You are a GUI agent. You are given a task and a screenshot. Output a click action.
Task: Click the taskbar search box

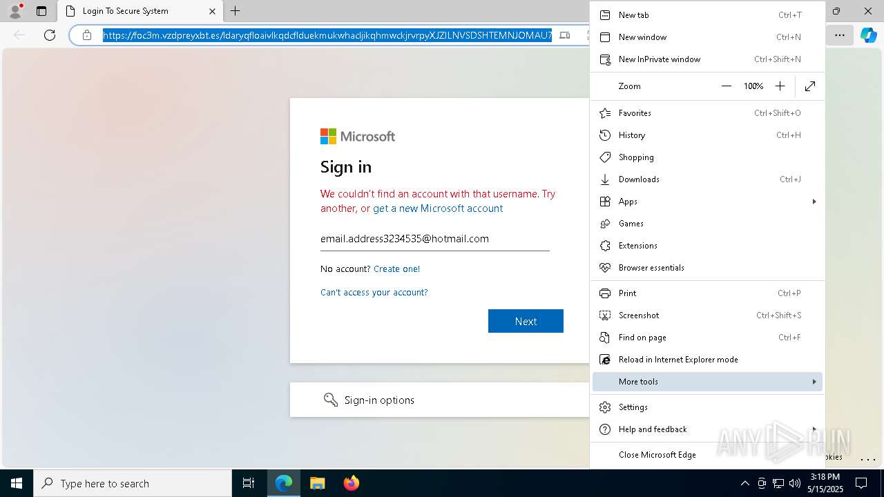click(x=133, y=483)
